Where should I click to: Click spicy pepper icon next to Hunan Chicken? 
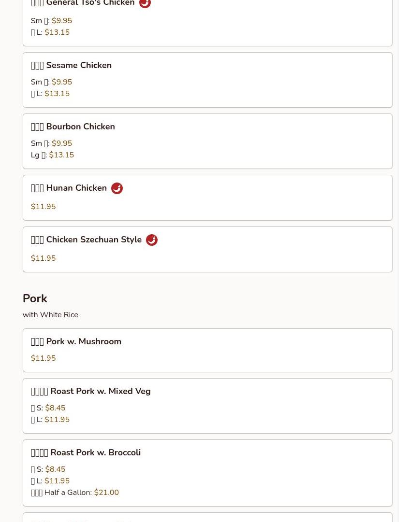117,188
